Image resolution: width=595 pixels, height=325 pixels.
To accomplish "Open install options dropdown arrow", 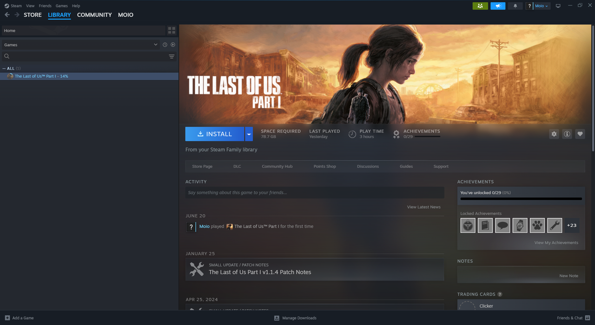I will (x=249, y=134).
